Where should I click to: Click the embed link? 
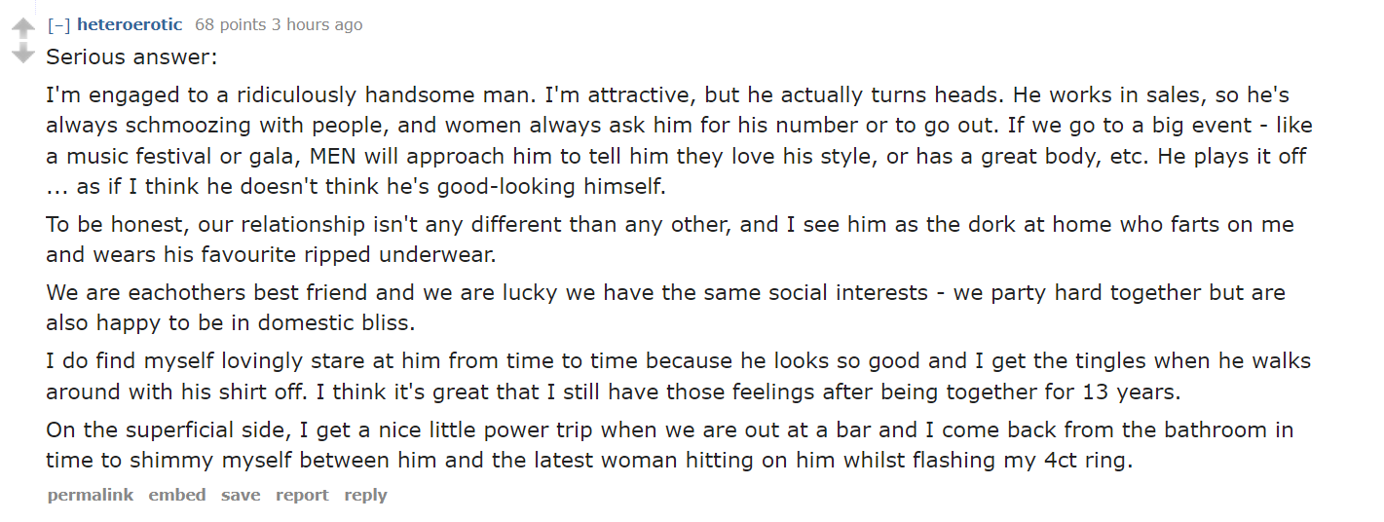[x=177, y=495]
